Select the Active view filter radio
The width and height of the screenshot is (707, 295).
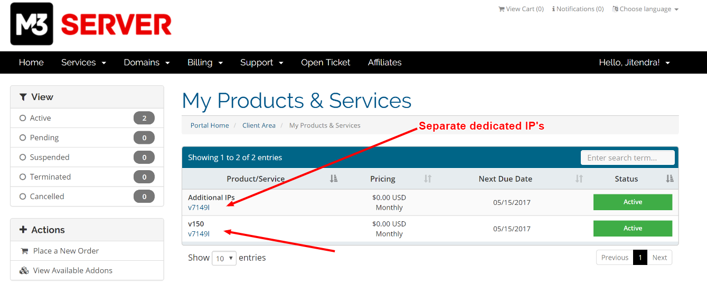pyautogui.click(x=23, y=118)
